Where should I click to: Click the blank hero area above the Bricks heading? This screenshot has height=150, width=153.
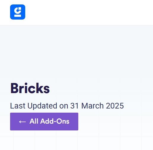click(76, 53)
